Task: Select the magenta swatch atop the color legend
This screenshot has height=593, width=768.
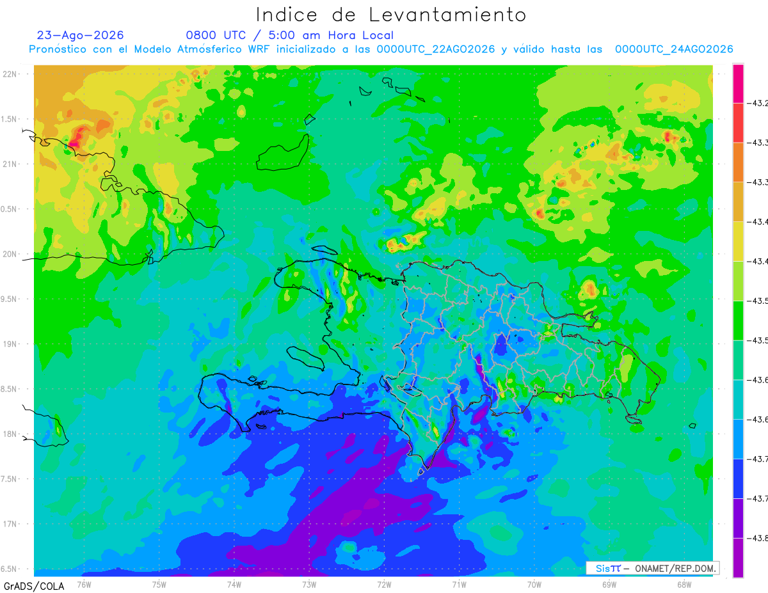Action: [x=738, y=83]
